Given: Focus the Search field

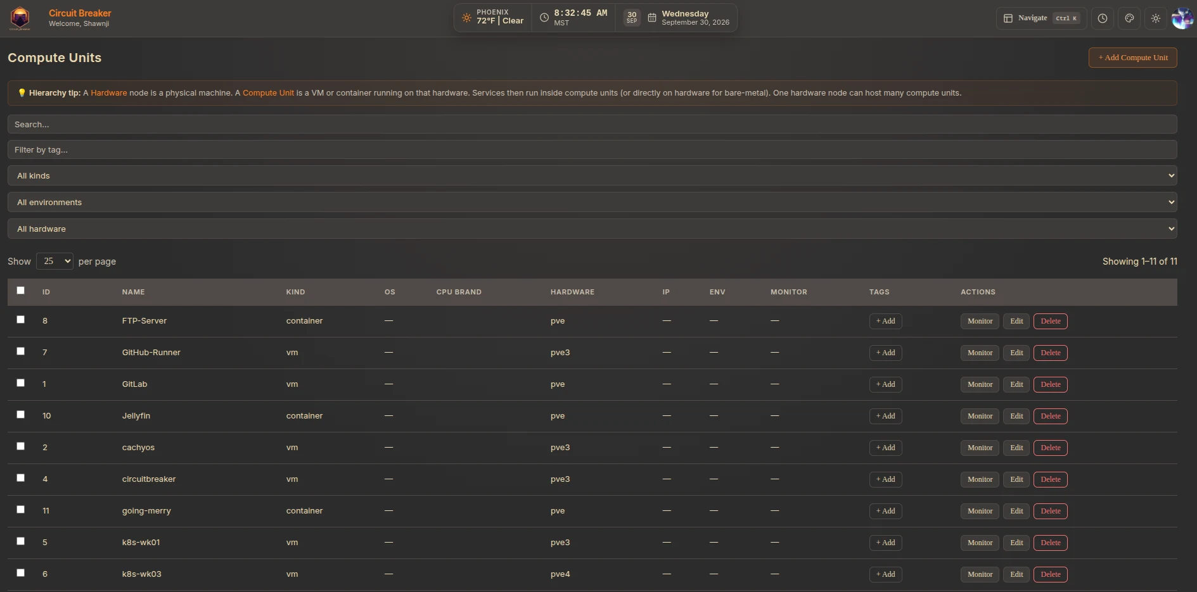Looking at the screenshot, I should (x=592, y=124).
